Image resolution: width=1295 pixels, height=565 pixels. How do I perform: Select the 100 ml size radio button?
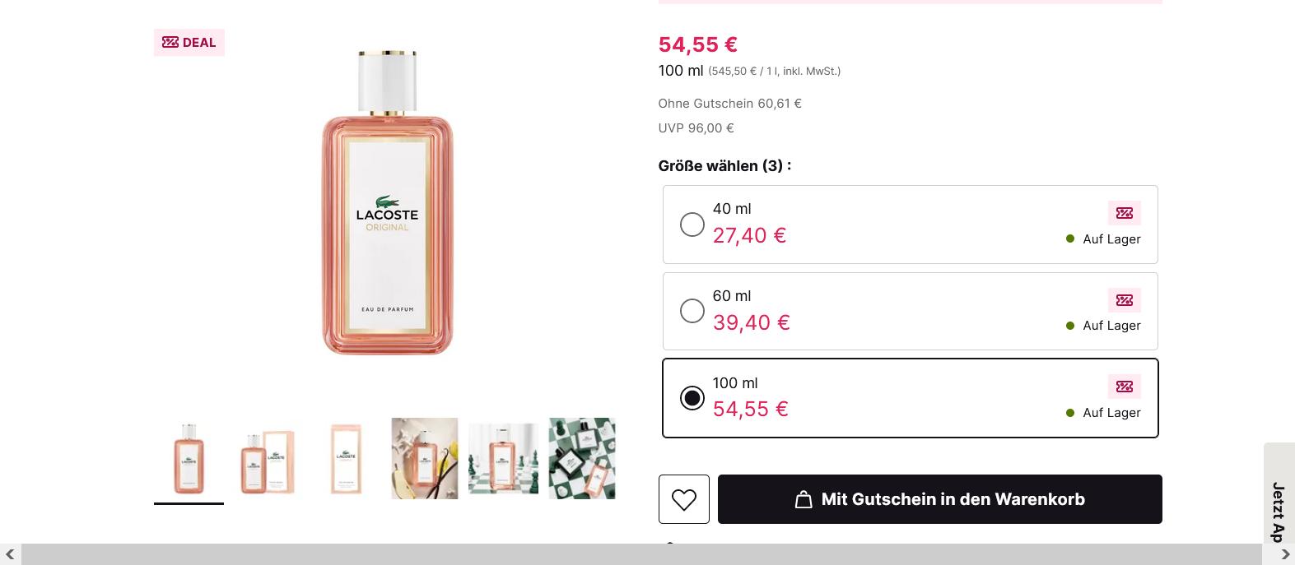tap(692, 398)
